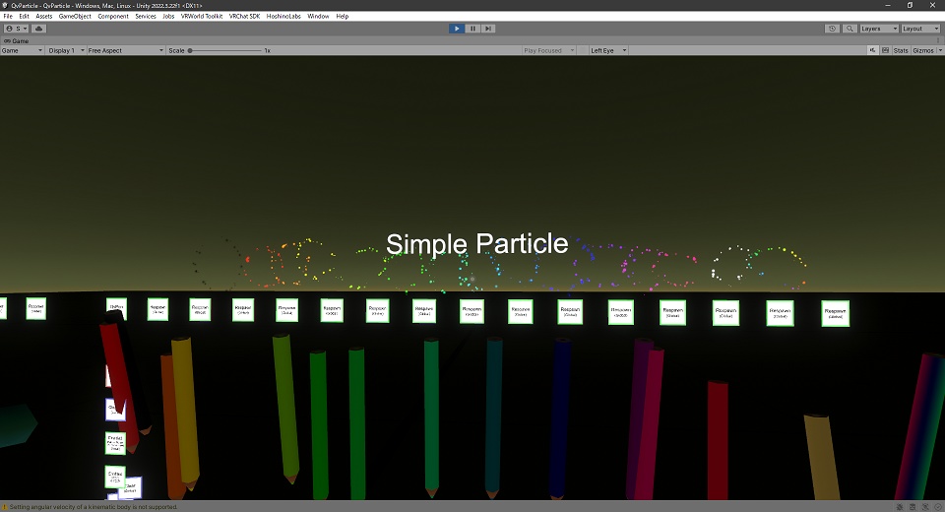
Task: Click the navy blue pencil in the game view
Action: (x=560, y=417)
